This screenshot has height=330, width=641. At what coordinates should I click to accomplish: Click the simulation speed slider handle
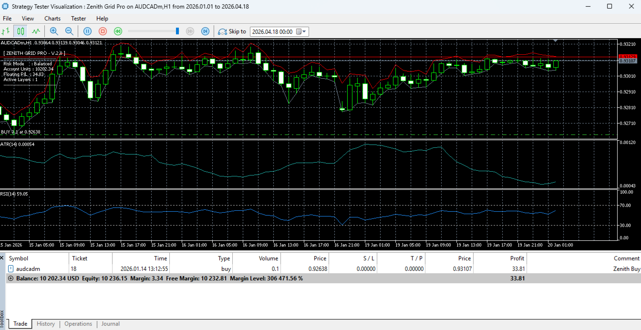177,31
